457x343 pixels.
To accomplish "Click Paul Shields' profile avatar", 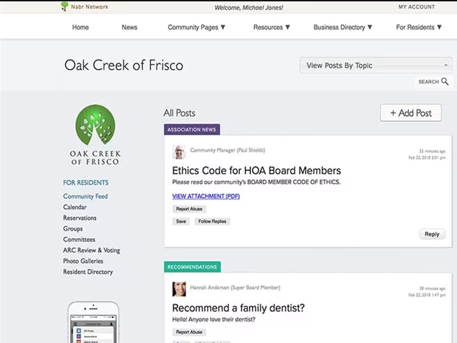I will click(179, 151).
